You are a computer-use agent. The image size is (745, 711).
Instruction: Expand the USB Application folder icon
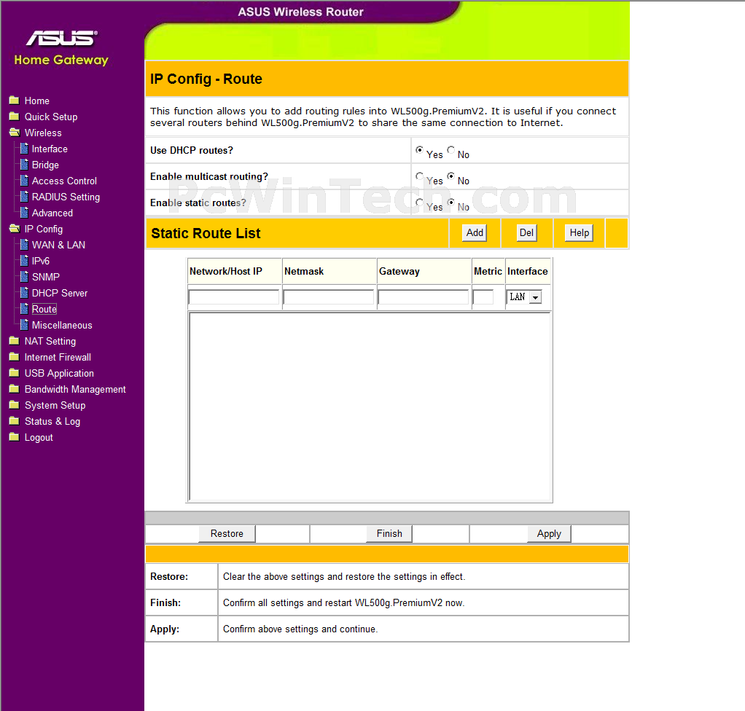tap(15, 373)
